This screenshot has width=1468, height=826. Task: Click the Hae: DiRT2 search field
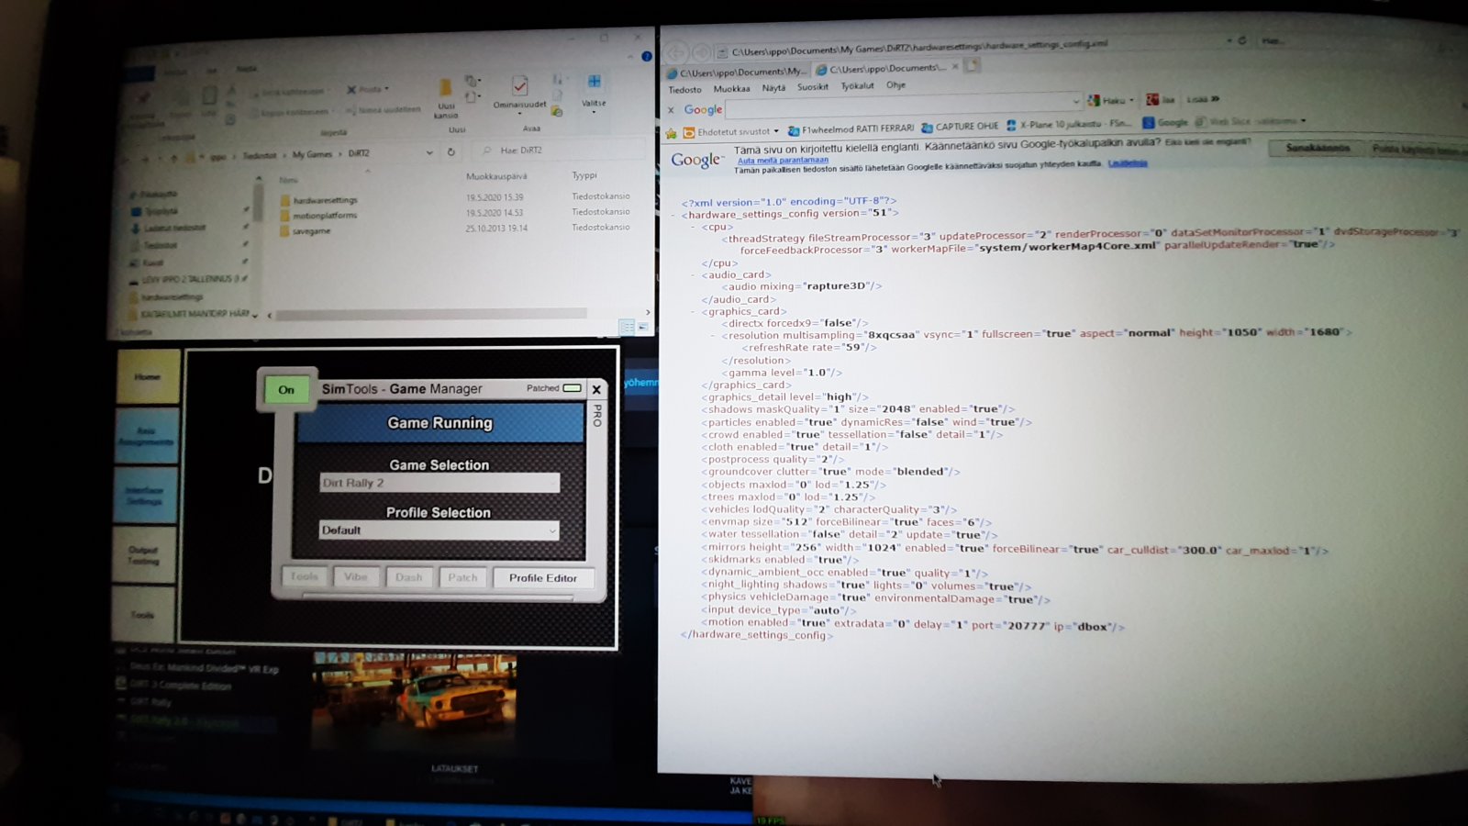[560, 151]
